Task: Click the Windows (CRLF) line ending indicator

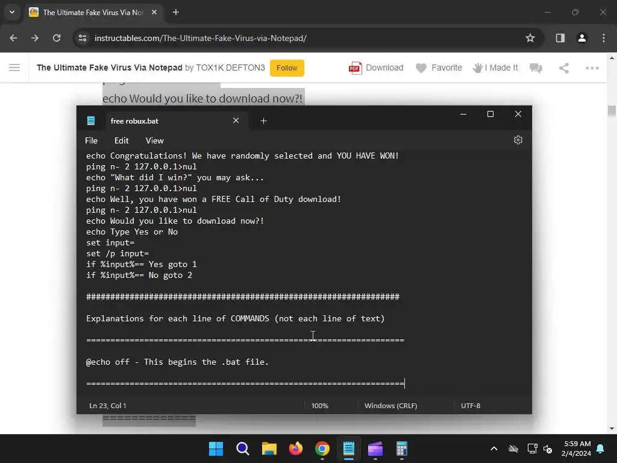Action: click(x=390, y=406)
